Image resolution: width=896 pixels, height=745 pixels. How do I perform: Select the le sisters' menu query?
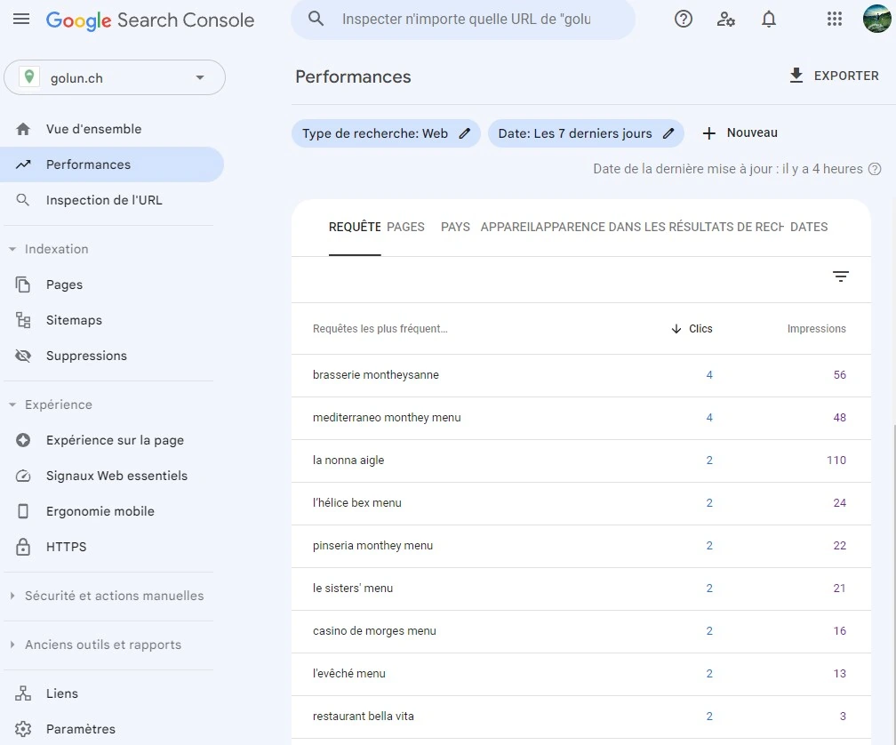click(581, 589)
